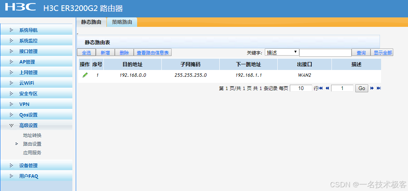The height and width of the screenshot is (191, 408).
Task: Open the 应用服务 submenu item
Action: coord(32,153)
